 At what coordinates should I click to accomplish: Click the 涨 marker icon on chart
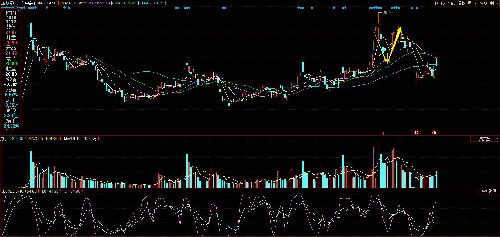[434, 133]
